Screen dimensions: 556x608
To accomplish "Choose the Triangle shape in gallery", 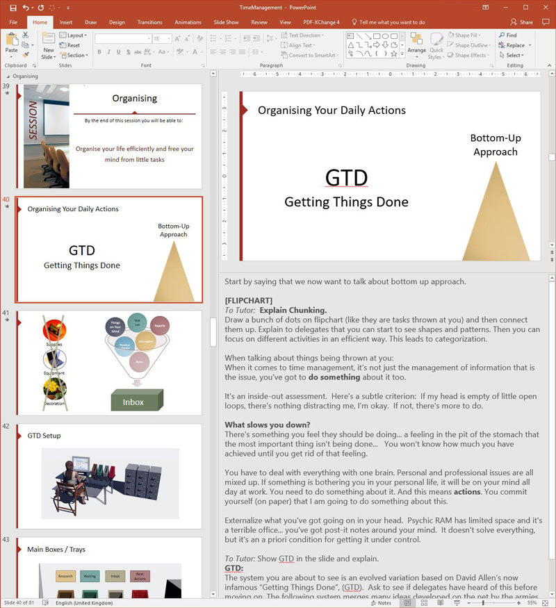I will pyautogui.click(x=350, y=45).
